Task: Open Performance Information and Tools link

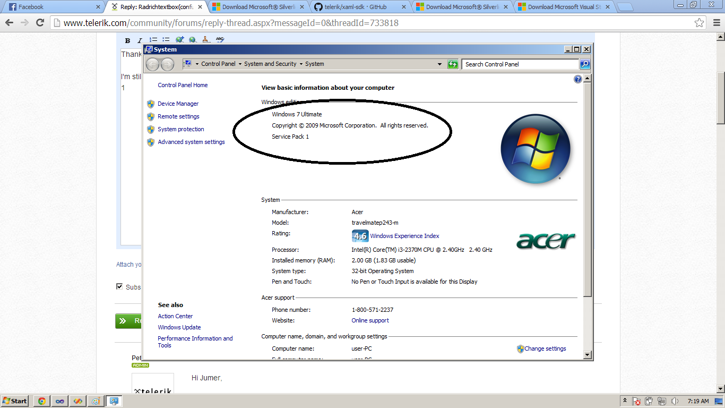Action: tap(195, 342)
